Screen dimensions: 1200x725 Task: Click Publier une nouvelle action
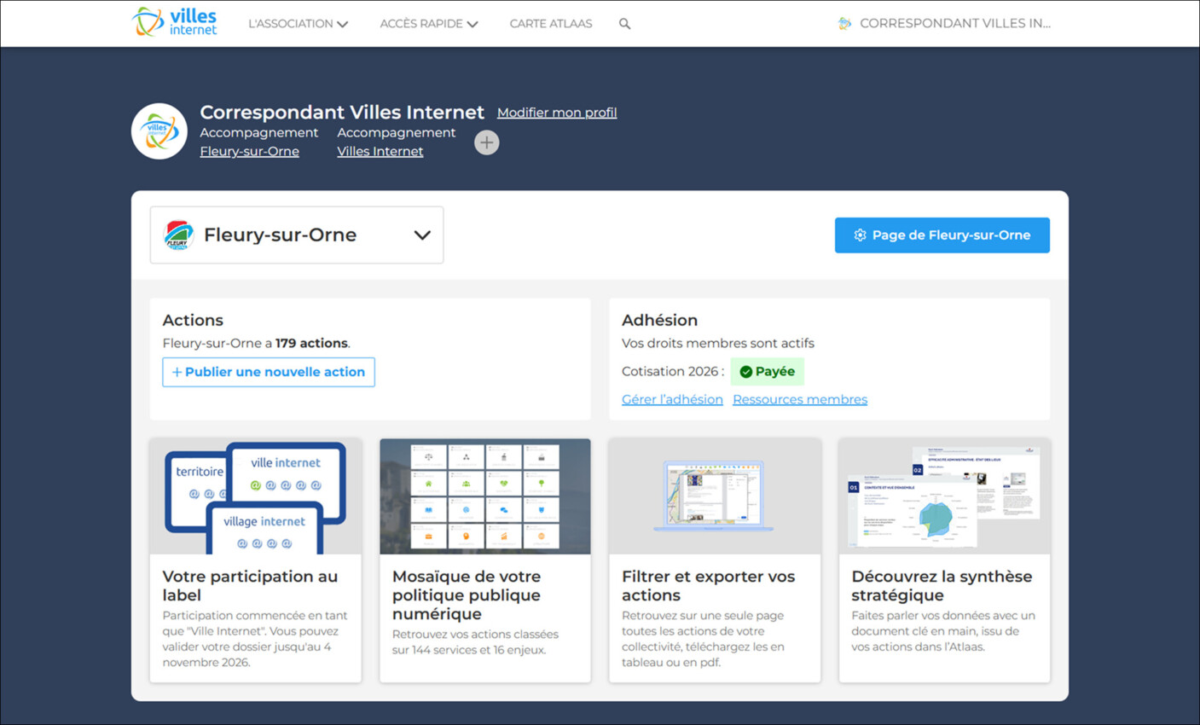[269, 372]
